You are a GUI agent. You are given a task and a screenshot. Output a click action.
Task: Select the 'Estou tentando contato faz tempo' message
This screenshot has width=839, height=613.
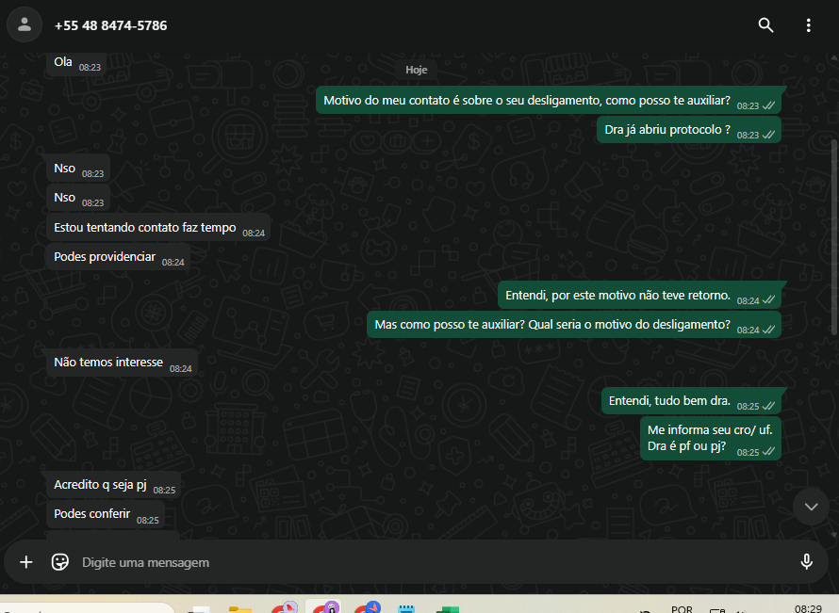pyautogui.click(x=158, y=228)
